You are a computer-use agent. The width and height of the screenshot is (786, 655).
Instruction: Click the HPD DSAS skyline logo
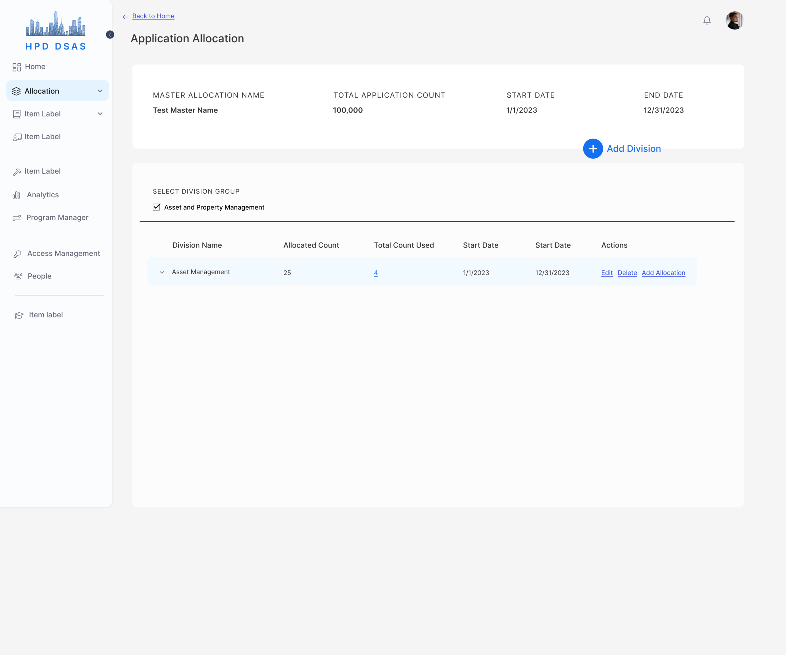[56, 24]
